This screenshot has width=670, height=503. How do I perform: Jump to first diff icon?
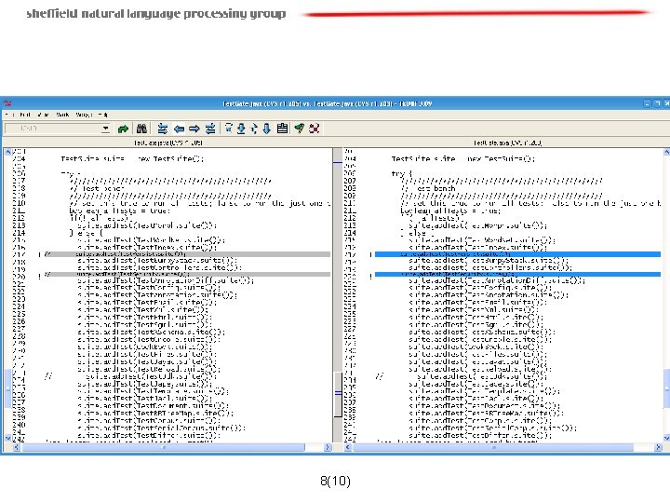[x=229, y=128]
